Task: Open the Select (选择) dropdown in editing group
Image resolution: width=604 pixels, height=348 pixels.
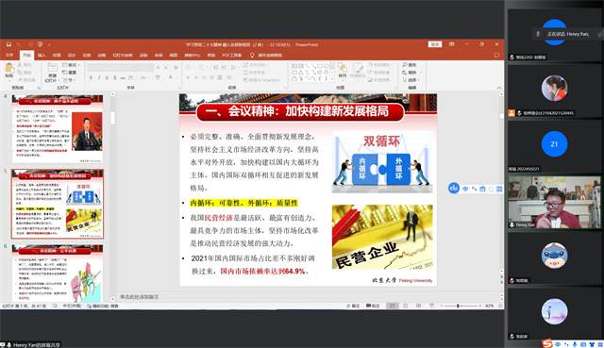Action: (x=411, y=80)
